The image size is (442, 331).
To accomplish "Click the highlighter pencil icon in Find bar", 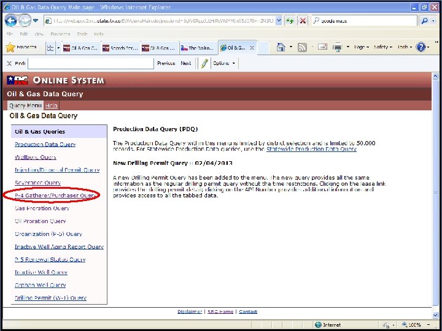I will click(x=204, y=63).
